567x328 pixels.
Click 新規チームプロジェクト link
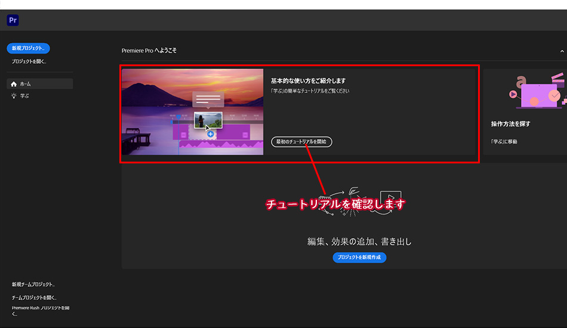coord(33,284)
